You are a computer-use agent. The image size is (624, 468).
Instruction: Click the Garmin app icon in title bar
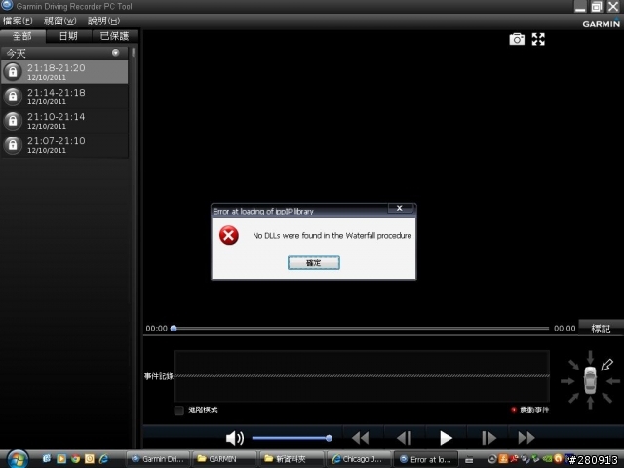pos(7,5)
